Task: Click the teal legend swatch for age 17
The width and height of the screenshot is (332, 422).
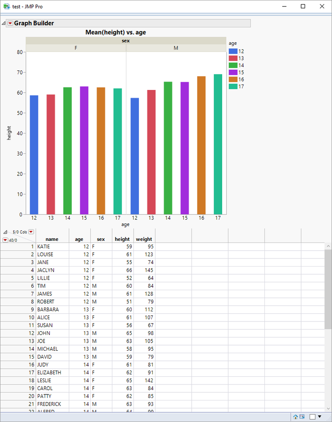Action: 233,87
